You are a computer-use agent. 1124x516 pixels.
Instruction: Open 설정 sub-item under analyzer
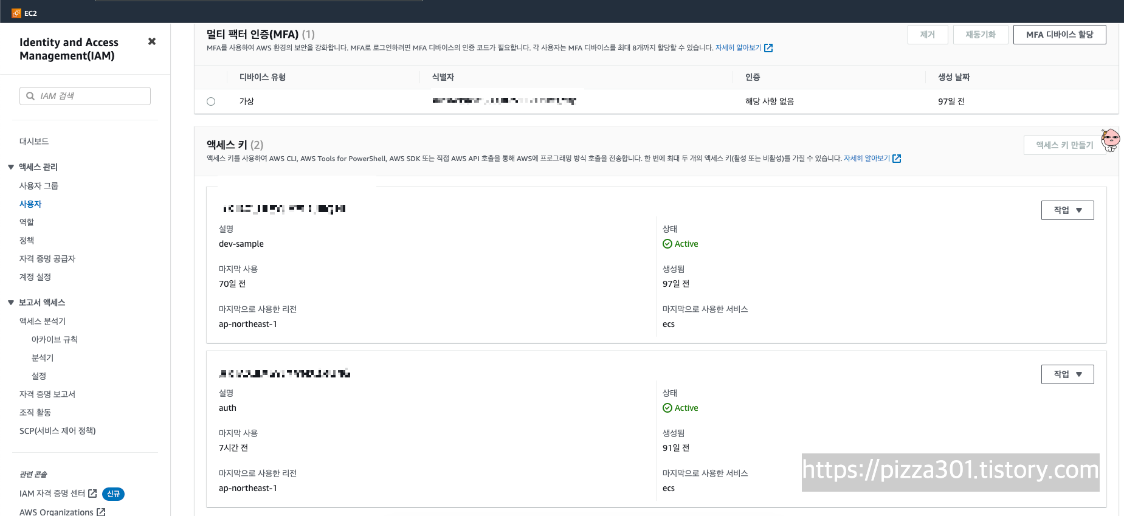(x=39, y=376)
